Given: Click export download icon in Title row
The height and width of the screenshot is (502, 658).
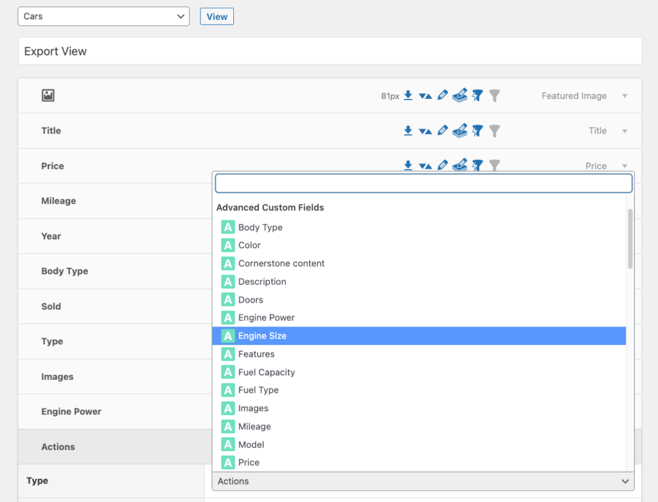Looking at the screenshot, I should [407, 131].
